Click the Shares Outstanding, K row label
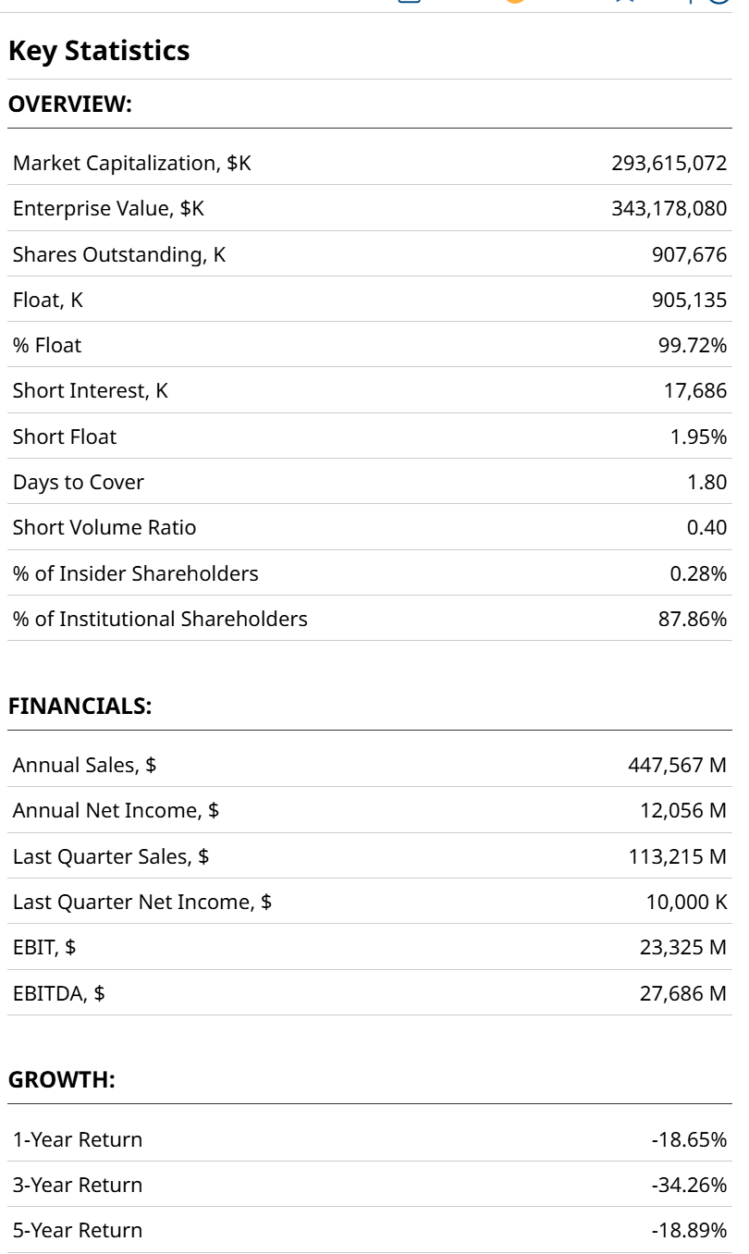Viewport: 749px width, 1254px height. [119, 254]
